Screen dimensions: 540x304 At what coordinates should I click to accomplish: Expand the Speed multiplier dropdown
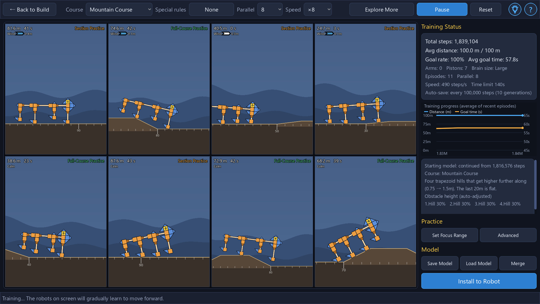[318, 10]
